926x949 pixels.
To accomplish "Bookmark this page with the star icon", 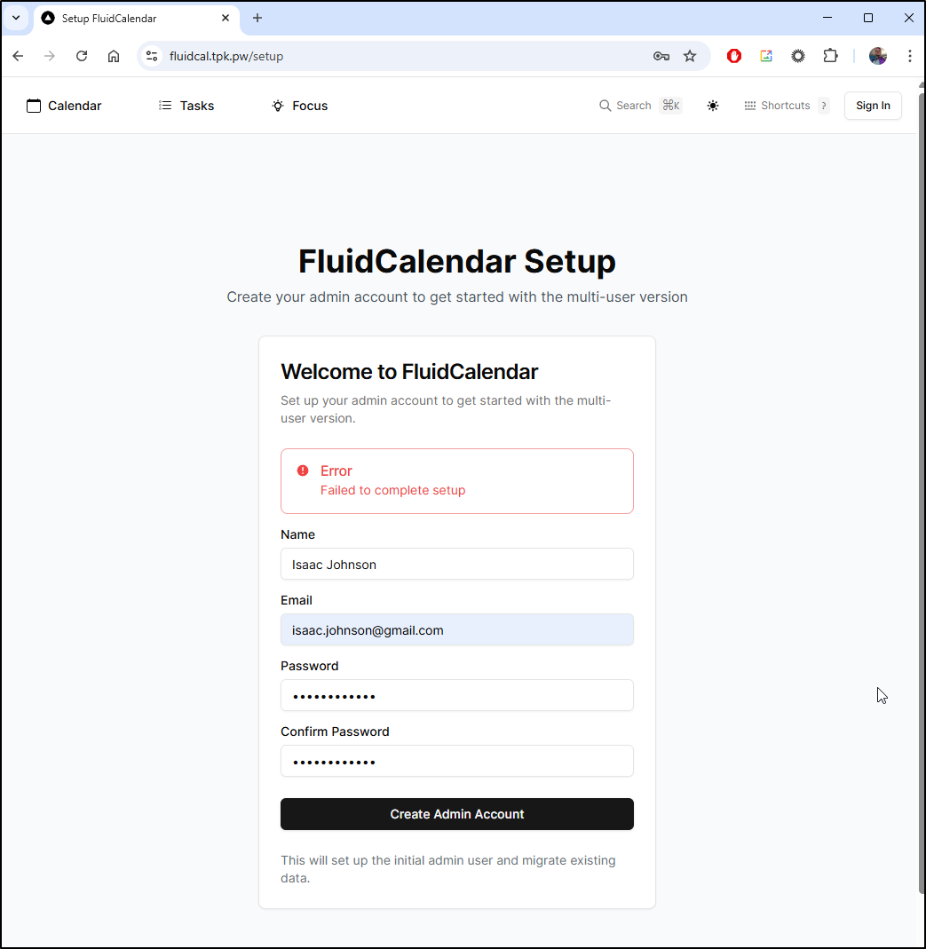I will point(689,56).
